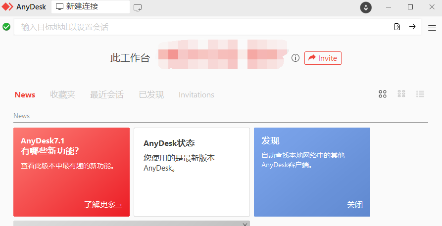Click the News section heading text
The width and height of the screenshot is (442, 226).
[x=21, y=116]
